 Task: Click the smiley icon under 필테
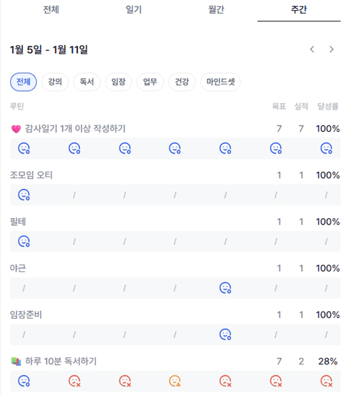(24, 241)
